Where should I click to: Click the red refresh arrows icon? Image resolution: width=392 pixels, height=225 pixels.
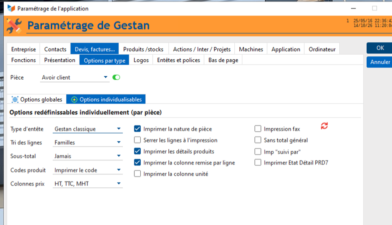pyautogui.click(x=324, y=126)
